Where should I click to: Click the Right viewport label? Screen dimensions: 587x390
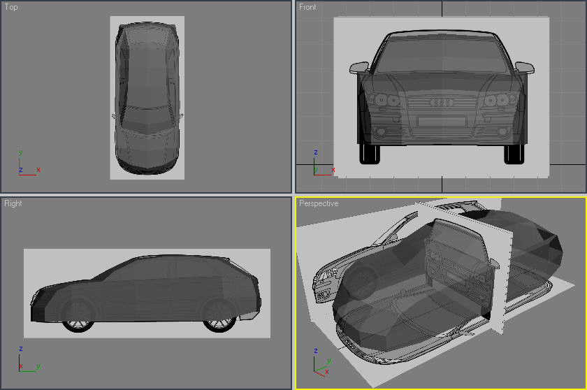(13, 203)
